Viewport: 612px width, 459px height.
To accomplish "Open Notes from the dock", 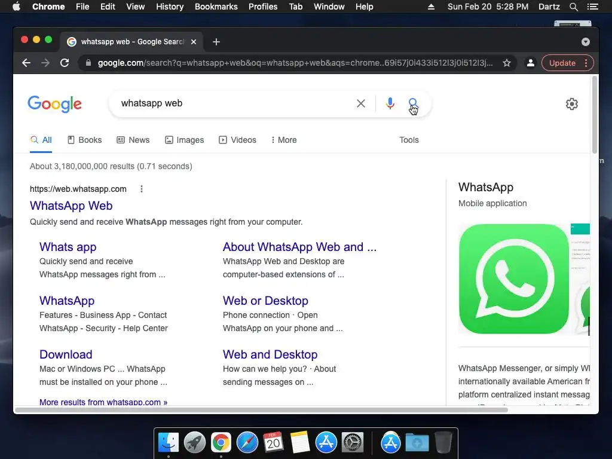I will point(300,443).
